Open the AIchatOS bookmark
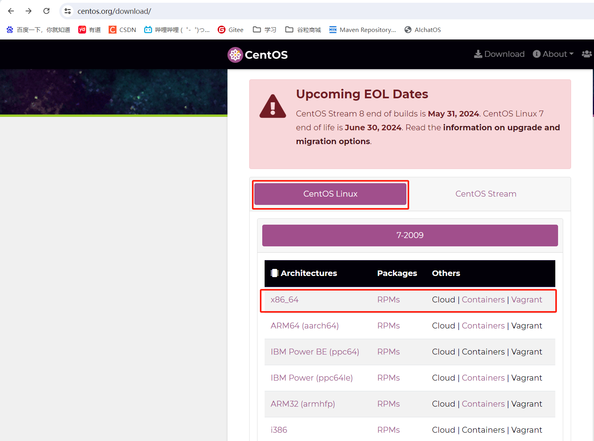 [x=423, y=30]
